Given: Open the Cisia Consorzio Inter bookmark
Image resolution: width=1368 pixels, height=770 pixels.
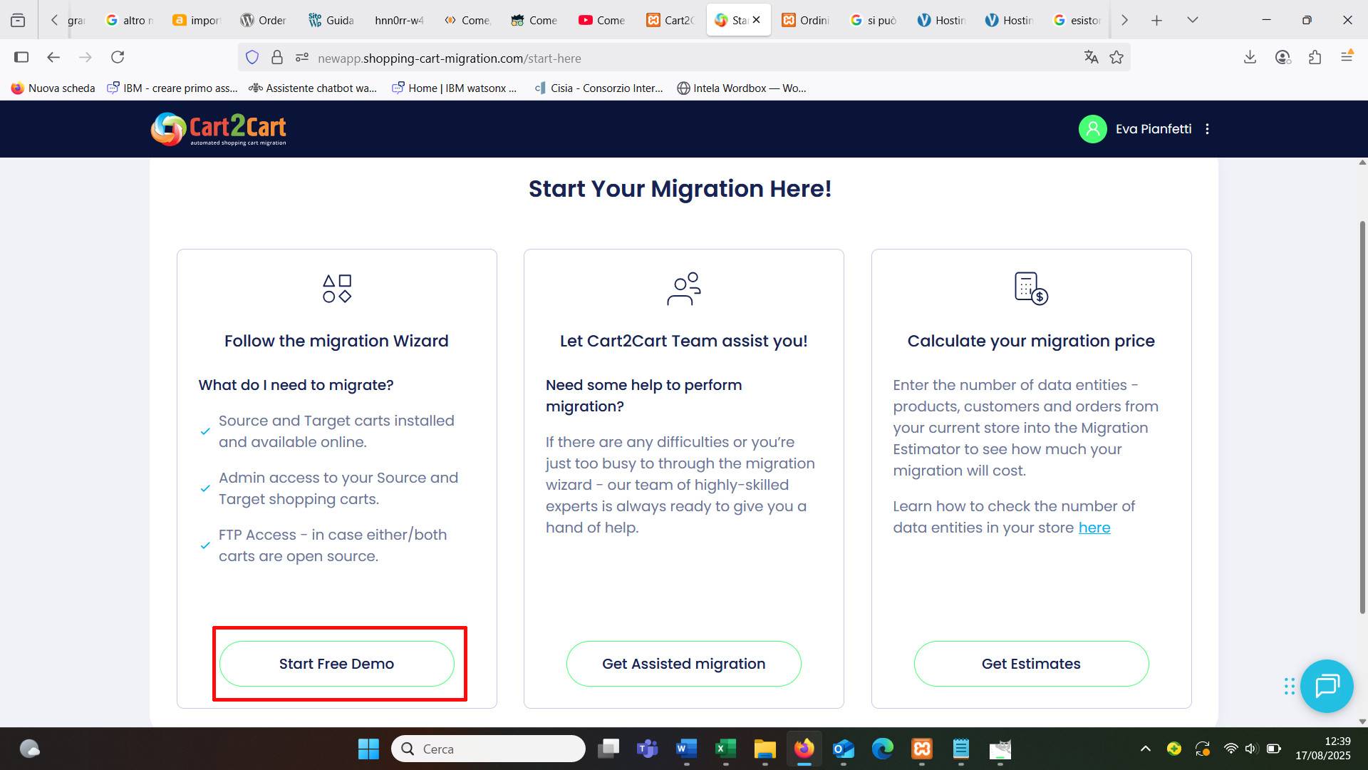Looking at the screenshot, I should coord(598,88).
